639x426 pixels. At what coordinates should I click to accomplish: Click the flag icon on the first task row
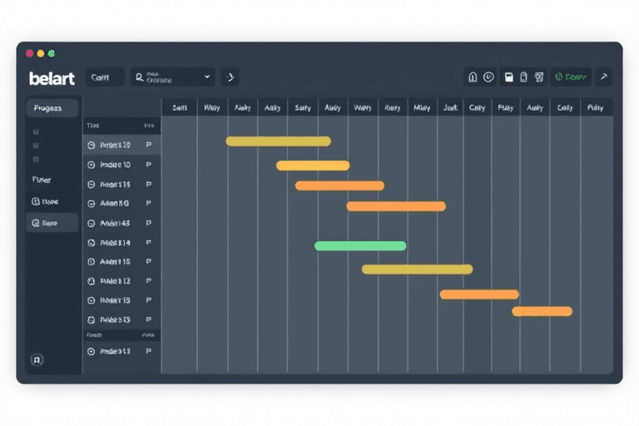click(x=149, y=145)
